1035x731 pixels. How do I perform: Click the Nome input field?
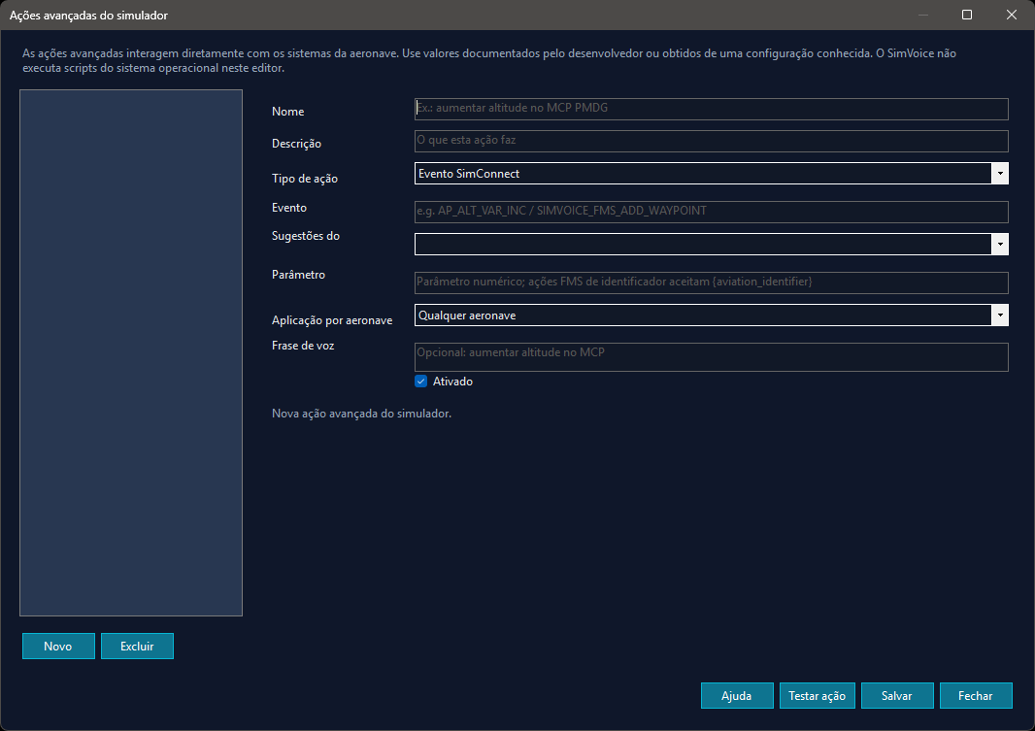[x=711, y=109]
